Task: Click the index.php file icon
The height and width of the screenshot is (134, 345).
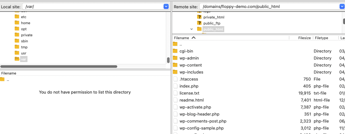Action: [x=175, y=86]
